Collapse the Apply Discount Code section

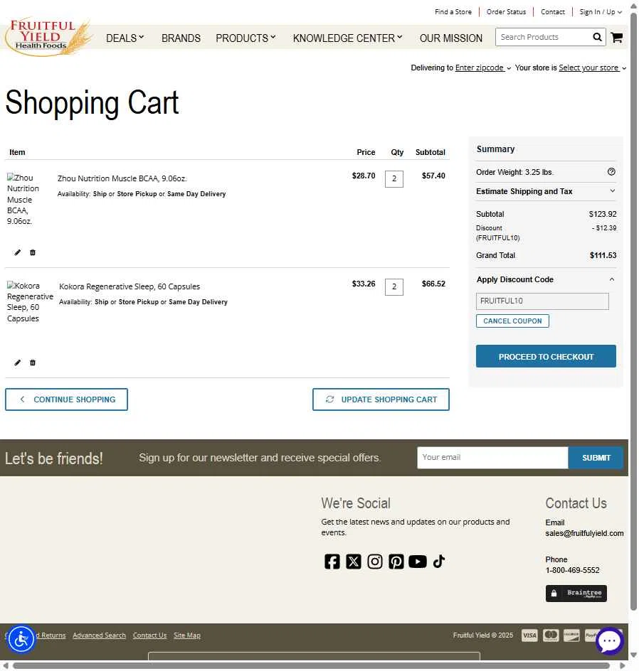click(546, 279)
